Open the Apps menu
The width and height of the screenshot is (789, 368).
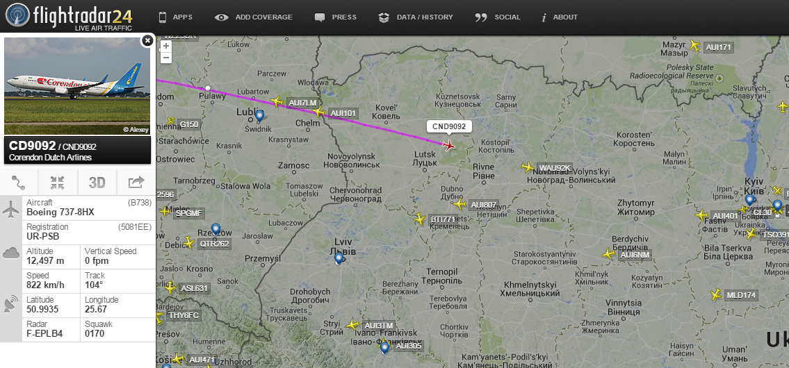(x=176, y=17)
